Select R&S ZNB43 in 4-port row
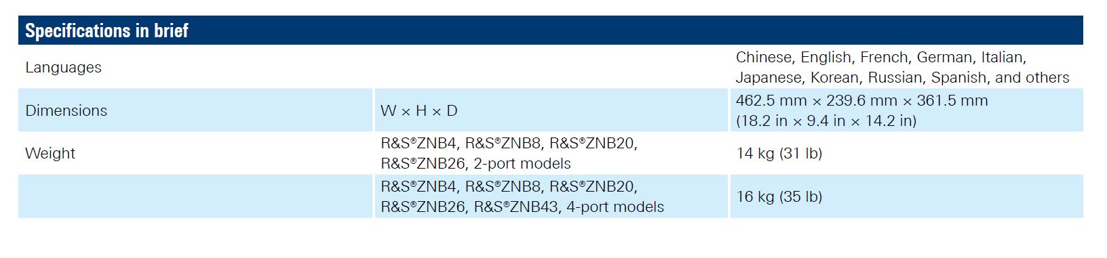Viewport: 1107px width, 258px height. [516, 207]
